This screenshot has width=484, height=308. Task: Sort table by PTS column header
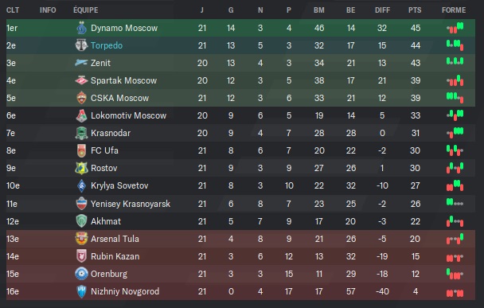pyautogui.click(x=415, y=10)
